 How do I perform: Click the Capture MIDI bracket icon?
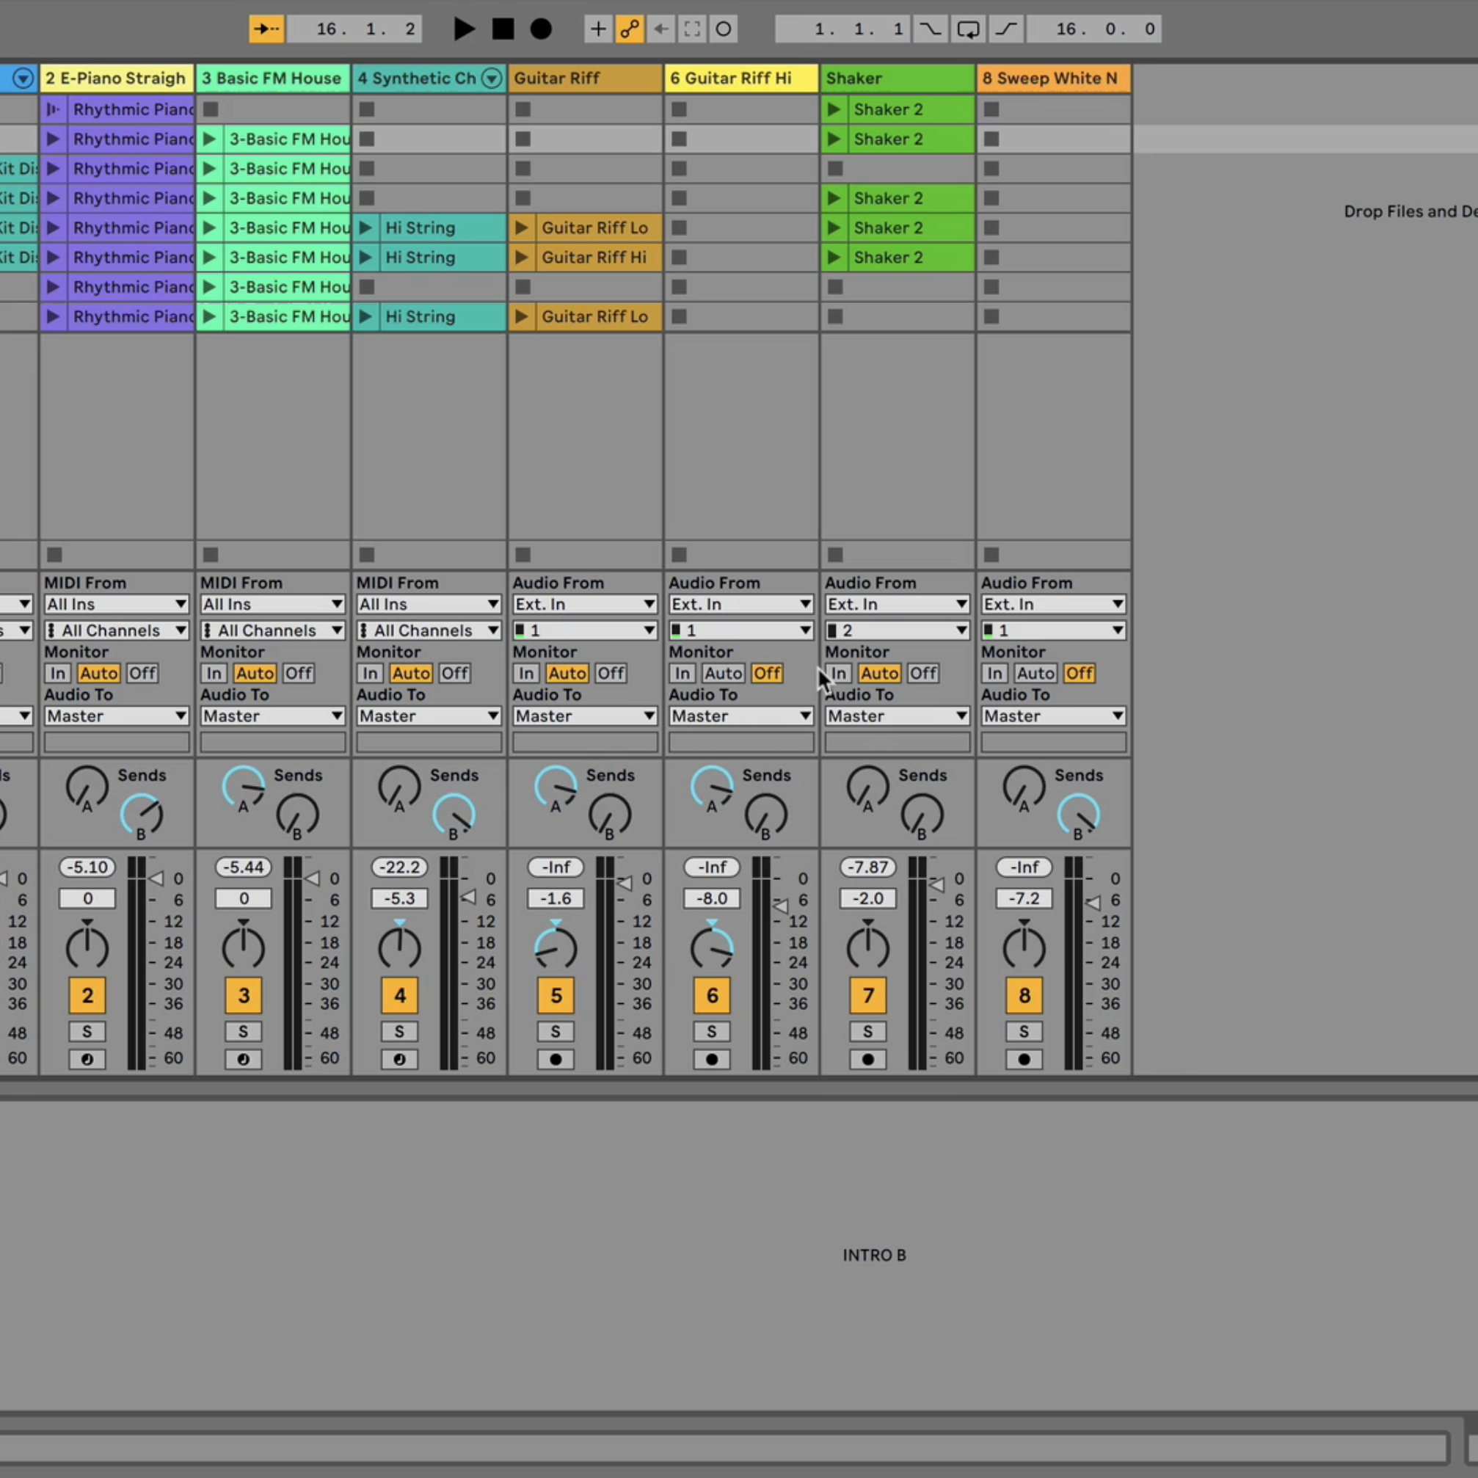[x=692, y=29]
